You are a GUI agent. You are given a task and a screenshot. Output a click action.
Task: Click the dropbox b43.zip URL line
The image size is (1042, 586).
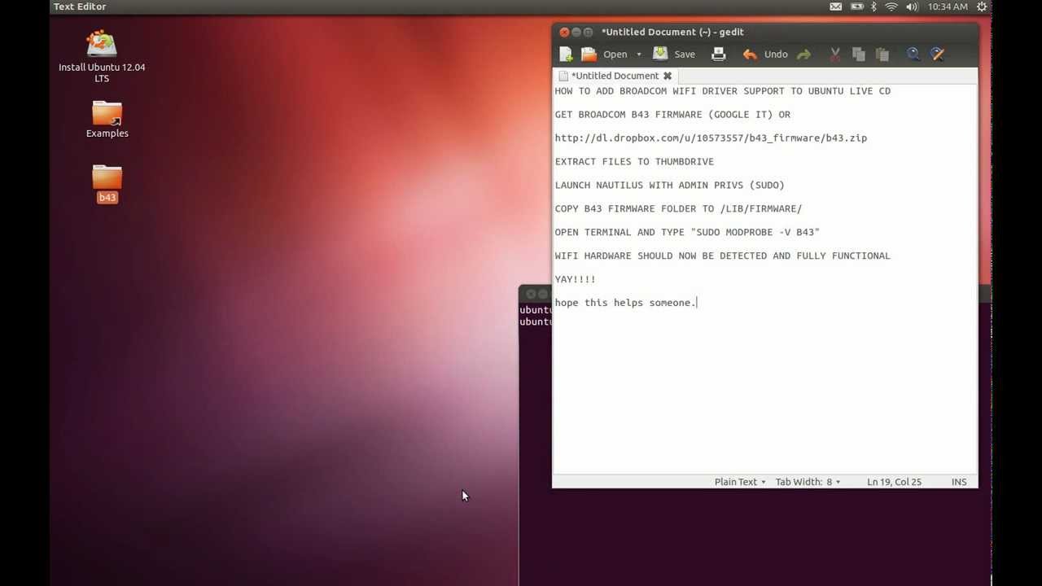pos(711,138)
